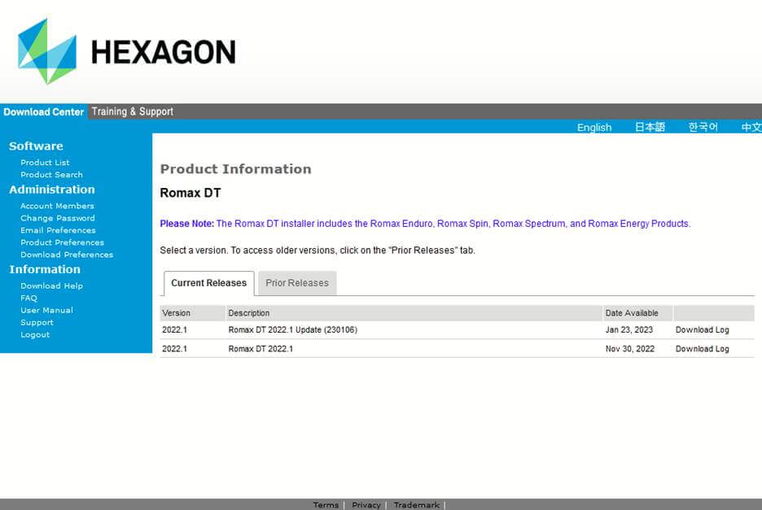Select the Current Releases tab

[208, 283]
